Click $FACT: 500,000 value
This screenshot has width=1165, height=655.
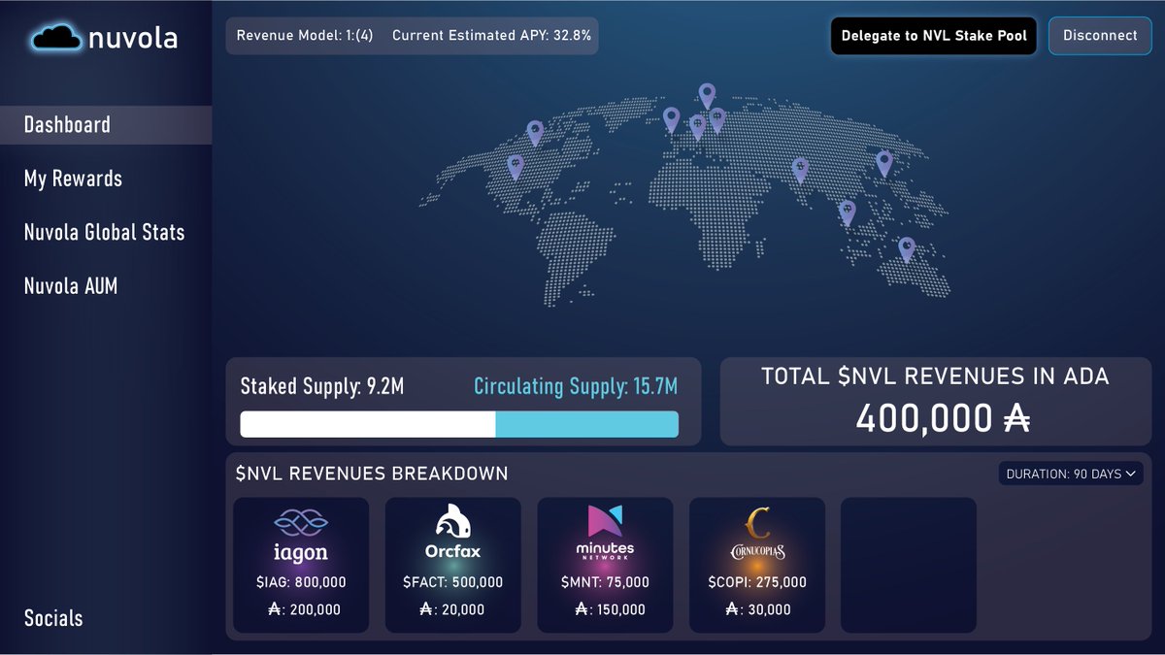pos(452,582)
